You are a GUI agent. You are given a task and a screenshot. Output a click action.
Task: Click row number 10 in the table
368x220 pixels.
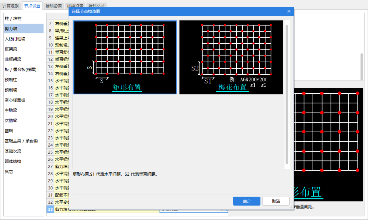tap(50, 45)
